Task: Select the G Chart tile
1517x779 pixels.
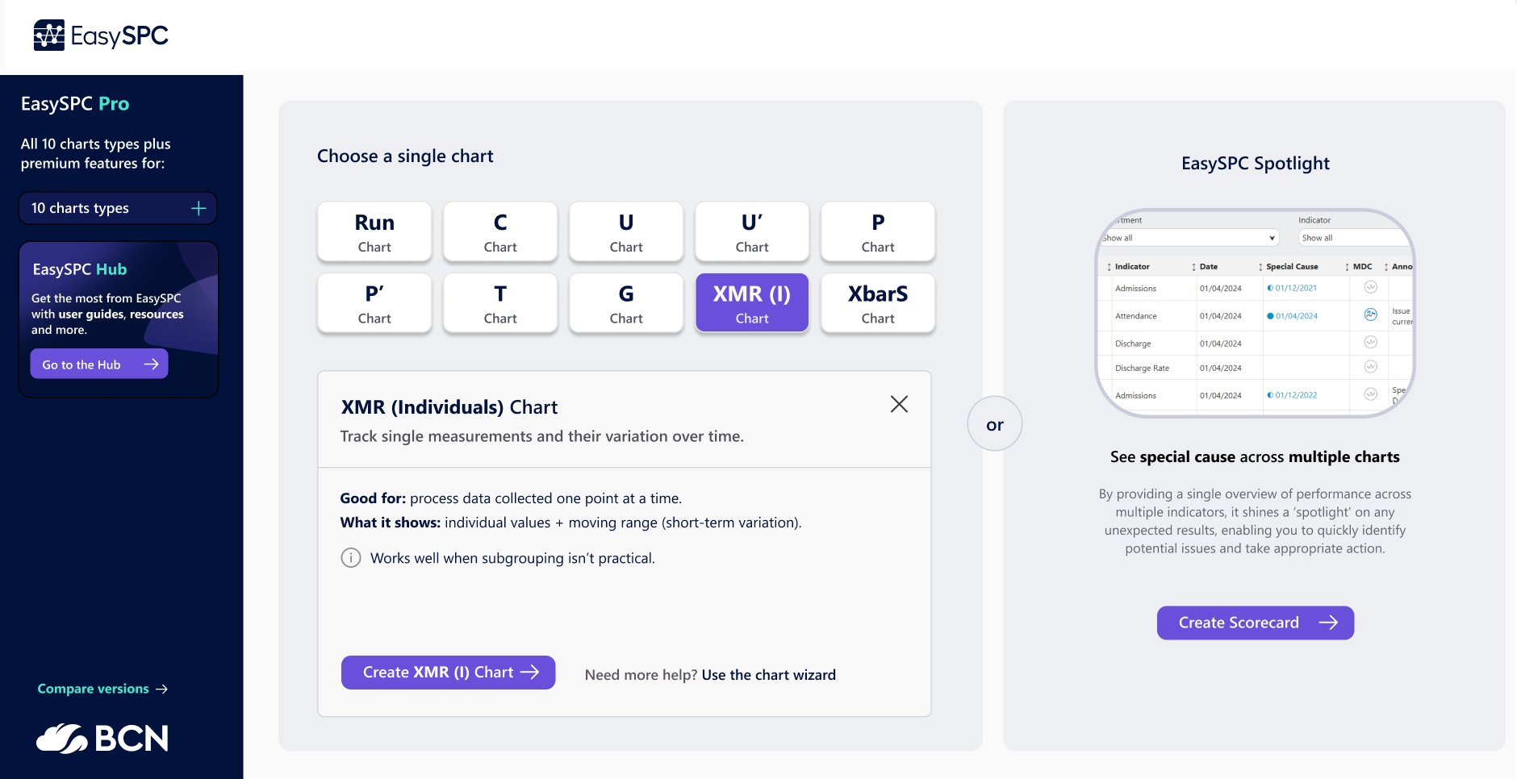Action: [626, 303]
